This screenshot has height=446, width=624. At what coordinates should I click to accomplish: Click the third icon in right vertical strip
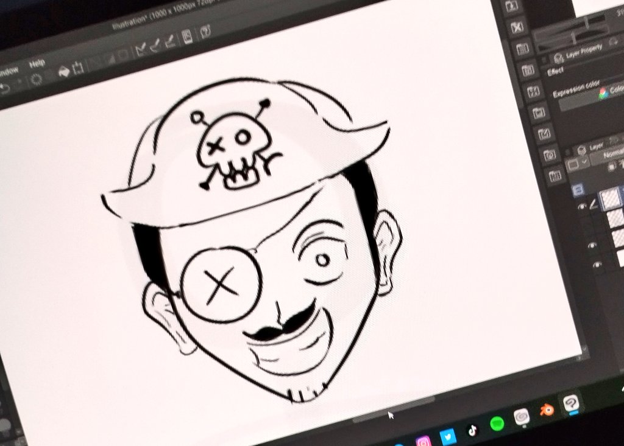coord(522,49)
